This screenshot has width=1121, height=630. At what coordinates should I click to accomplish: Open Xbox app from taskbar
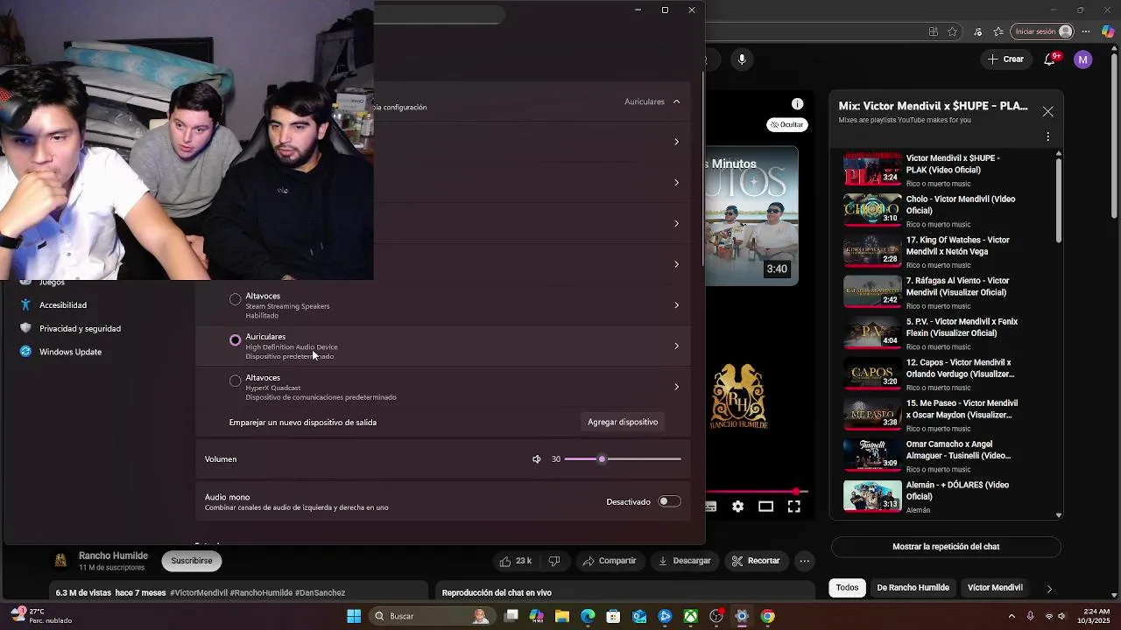690,616
